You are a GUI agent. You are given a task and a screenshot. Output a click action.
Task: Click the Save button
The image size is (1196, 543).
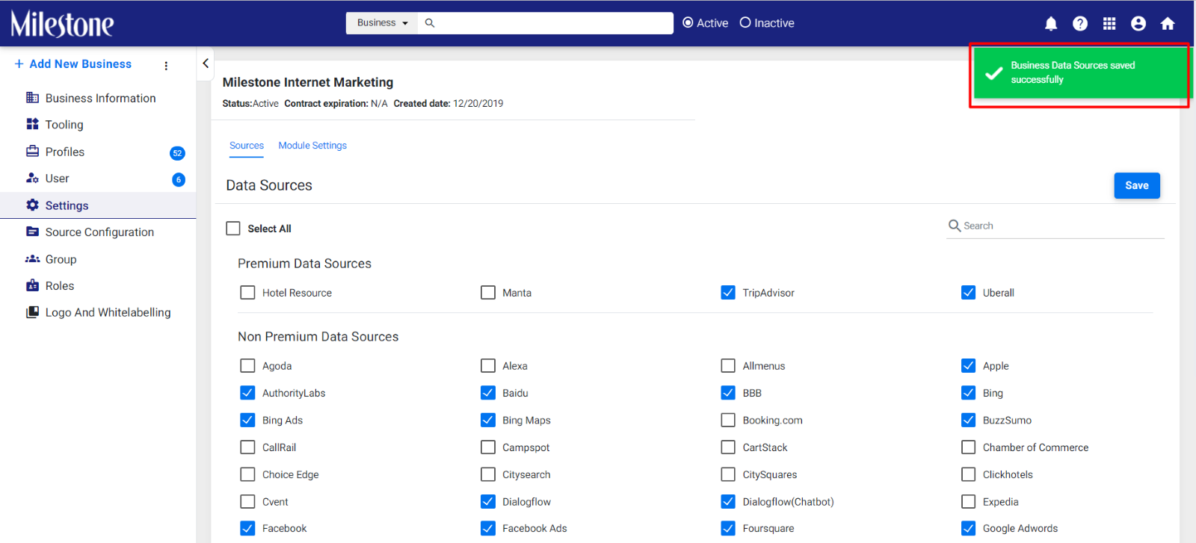point(1137,186)
